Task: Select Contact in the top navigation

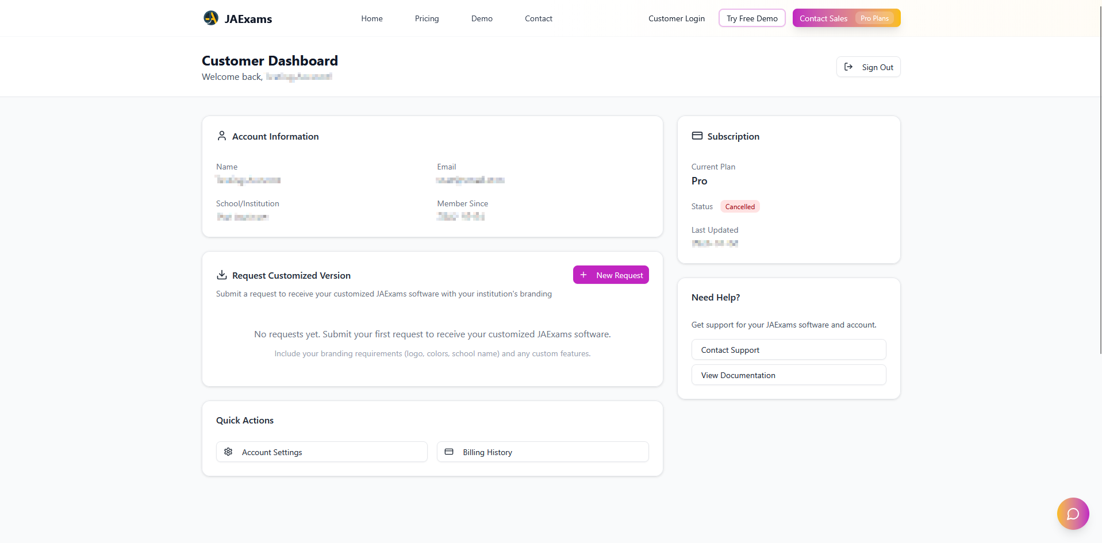Action: (539, 18)
